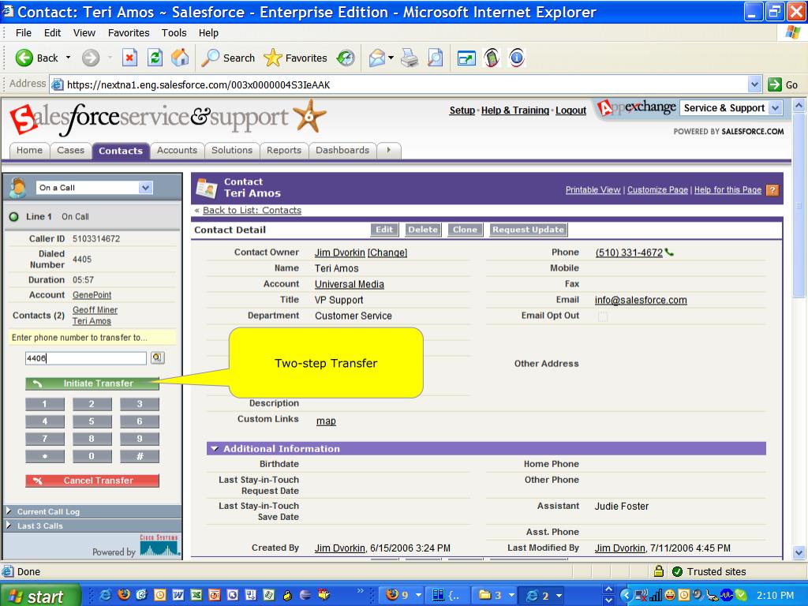Image resolution: width=808 pixels, height=606 pixels.
Task: Click the Logout link
Action: tap(570, 110)
